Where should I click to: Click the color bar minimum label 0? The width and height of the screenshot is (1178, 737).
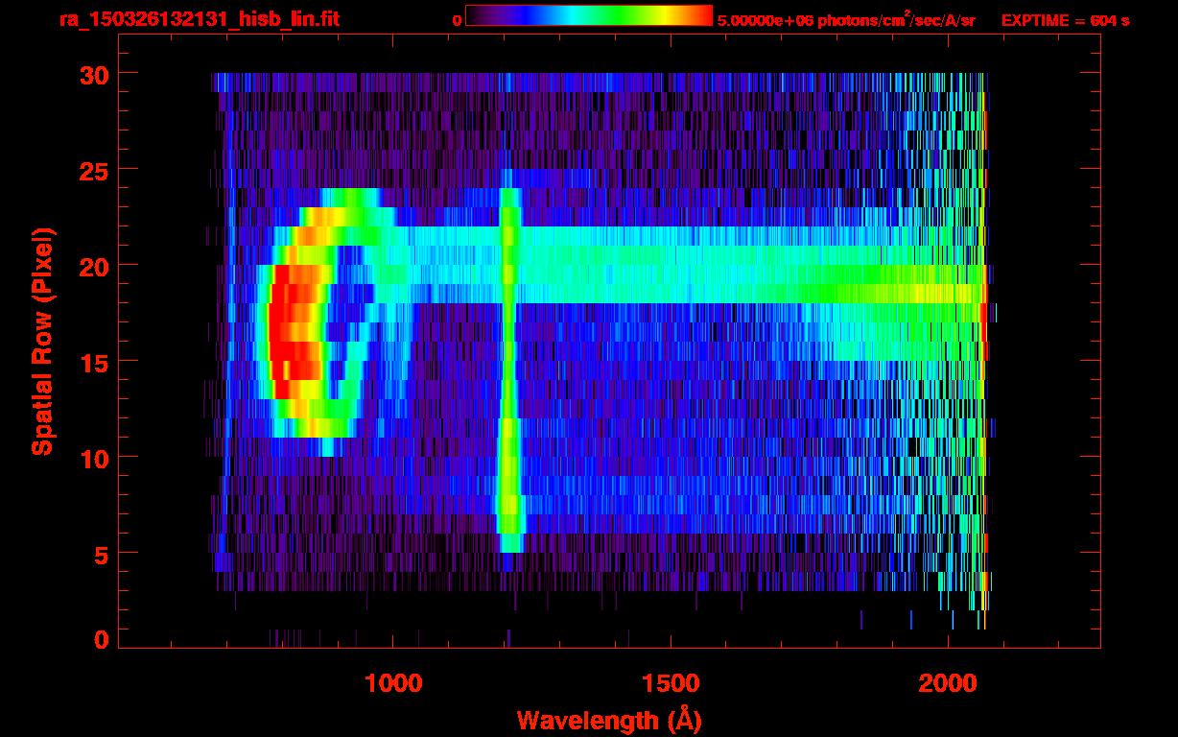pyautogui.click(x=457, y=20)
